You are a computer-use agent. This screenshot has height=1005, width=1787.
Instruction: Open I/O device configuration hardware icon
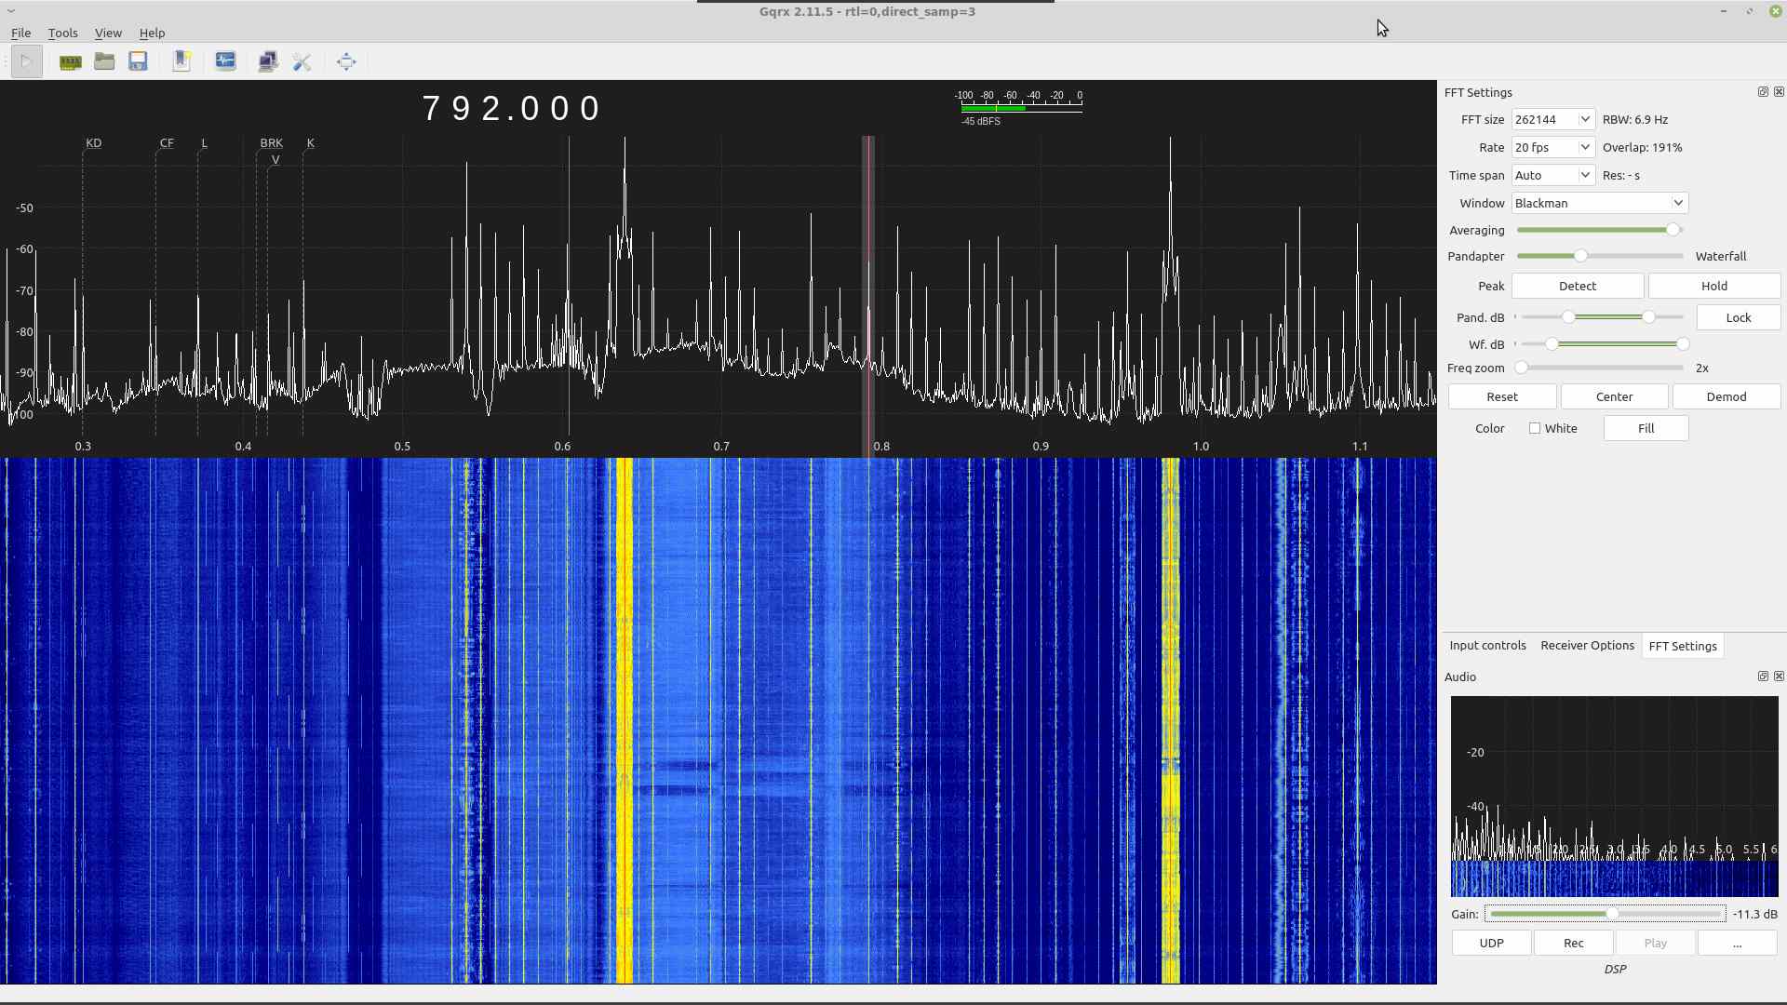pos(70,62)
